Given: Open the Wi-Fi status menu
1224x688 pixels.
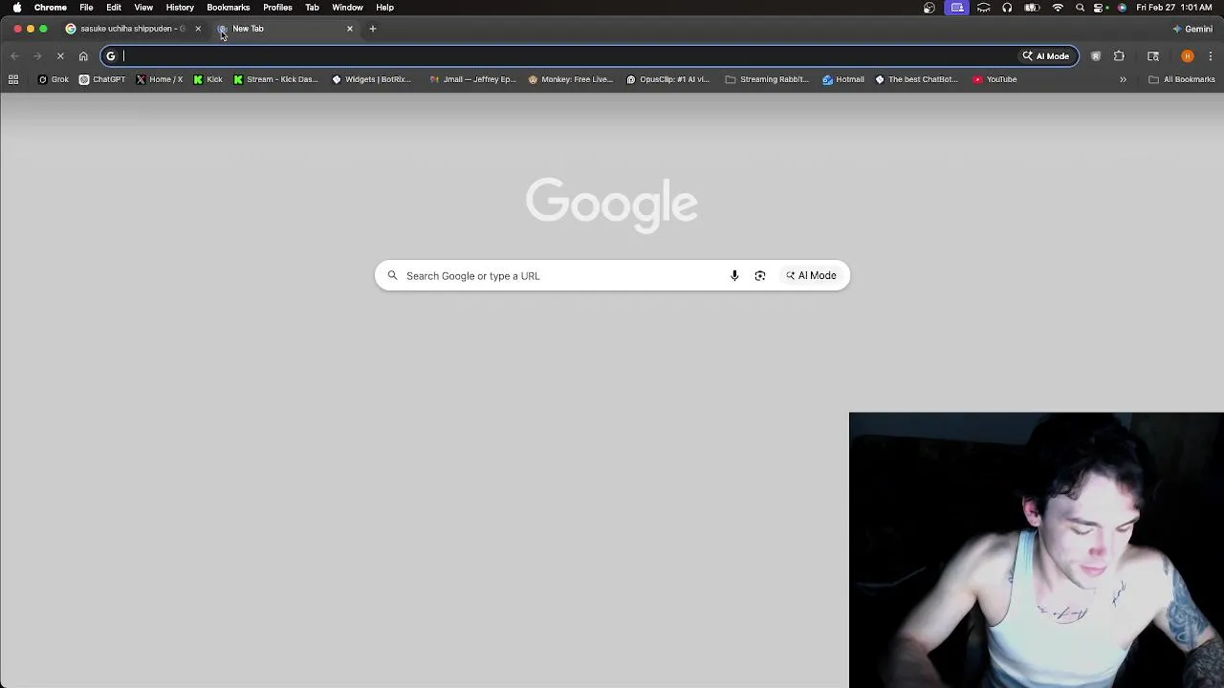Looking at the screenshot, I should click(x=1058, y=8).
